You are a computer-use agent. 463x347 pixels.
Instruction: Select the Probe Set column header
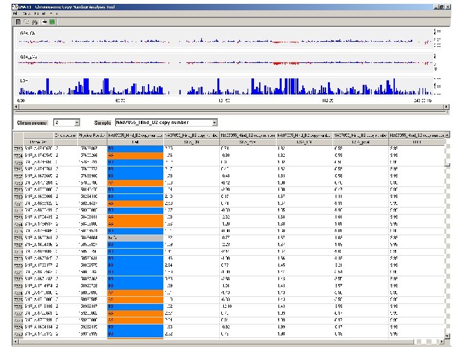click(39, 142)
